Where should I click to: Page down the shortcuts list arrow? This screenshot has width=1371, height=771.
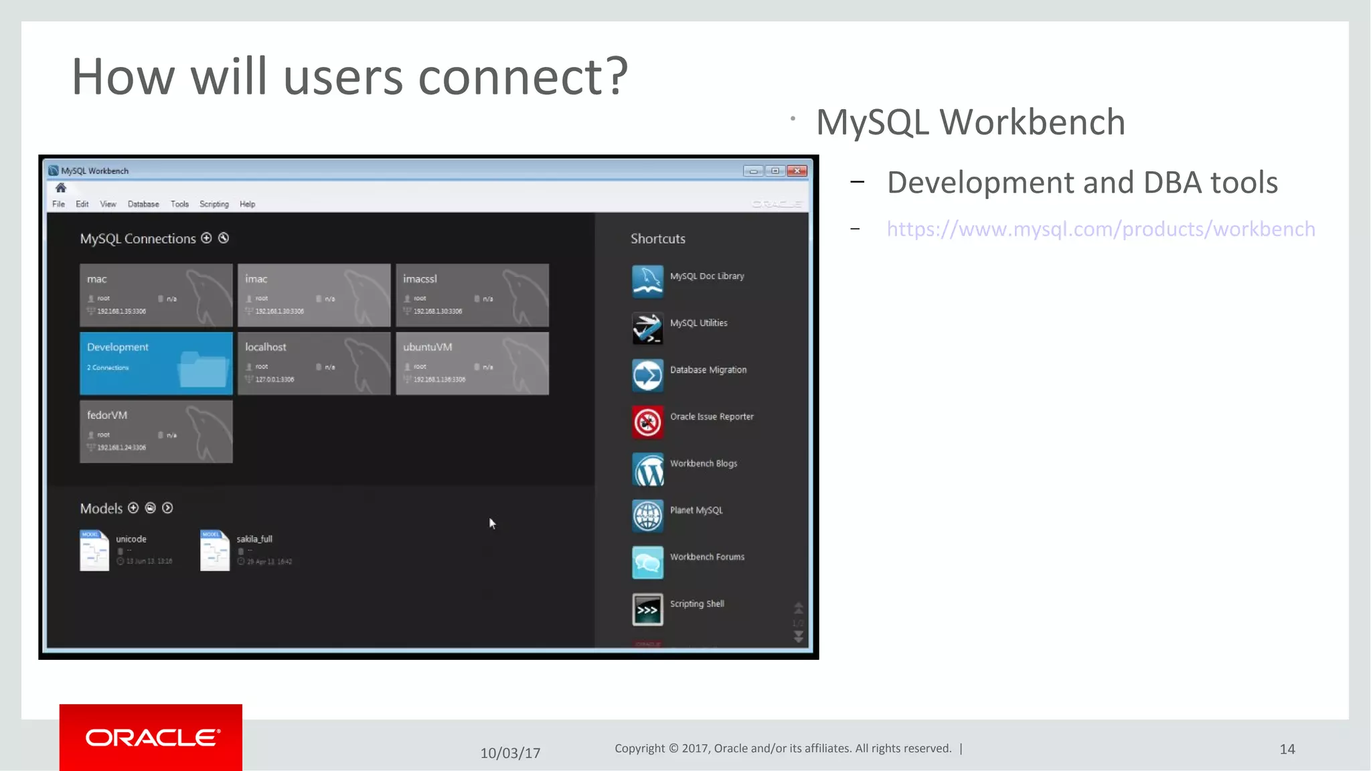pos(799,636)
